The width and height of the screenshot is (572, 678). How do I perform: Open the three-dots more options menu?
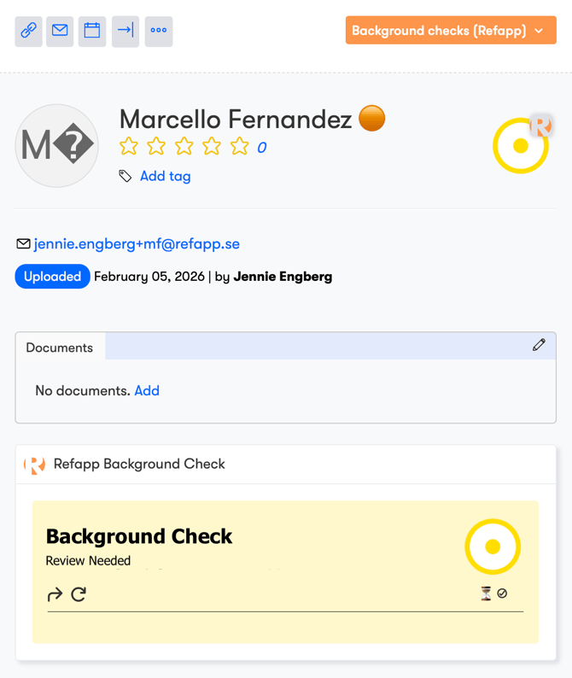[159, 31]
